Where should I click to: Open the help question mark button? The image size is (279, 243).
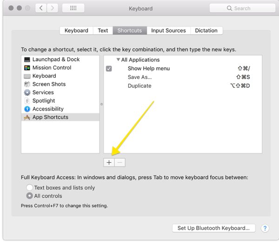[265, 228]
